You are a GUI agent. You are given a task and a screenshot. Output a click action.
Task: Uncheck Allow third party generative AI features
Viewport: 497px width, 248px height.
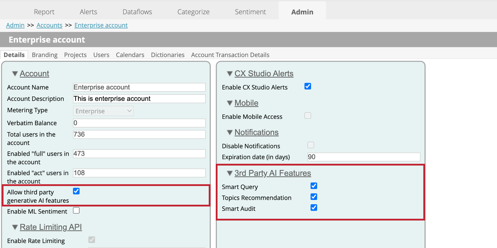point(76,191)
